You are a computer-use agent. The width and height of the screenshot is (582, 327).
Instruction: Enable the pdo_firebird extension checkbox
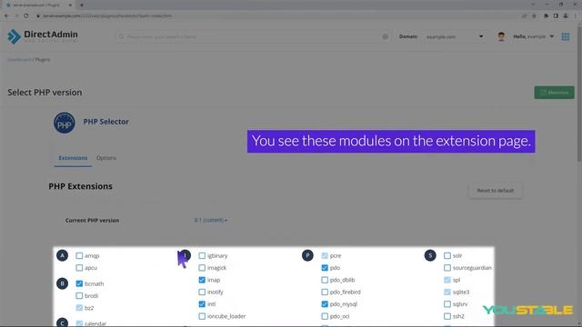point(325,292)
